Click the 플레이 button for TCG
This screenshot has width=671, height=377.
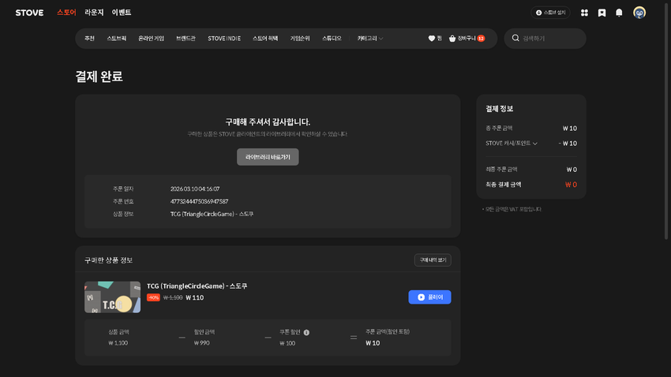point(429,297)
